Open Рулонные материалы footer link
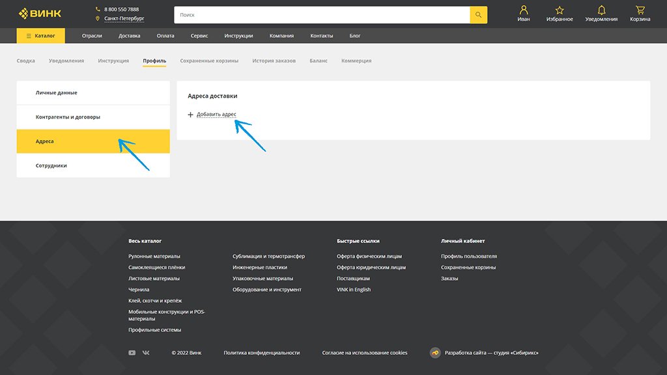 [x=154, y=256]
